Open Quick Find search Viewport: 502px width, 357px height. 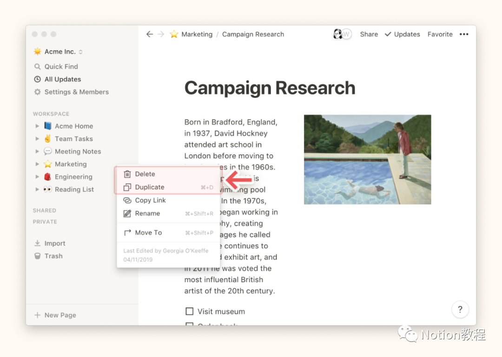[61, 66]
